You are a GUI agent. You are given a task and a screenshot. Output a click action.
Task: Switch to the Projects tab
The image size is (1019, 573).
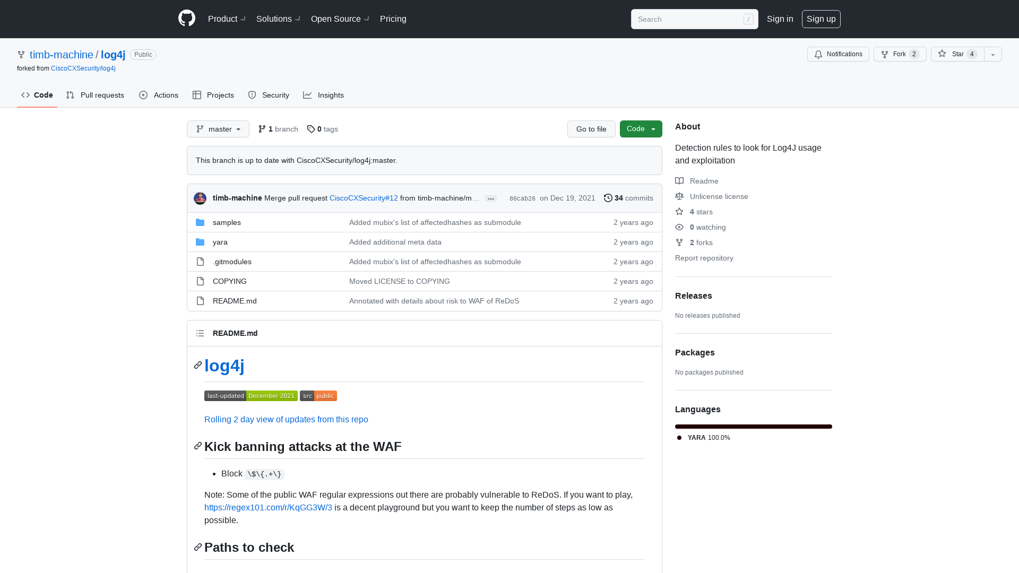point(213,95)
